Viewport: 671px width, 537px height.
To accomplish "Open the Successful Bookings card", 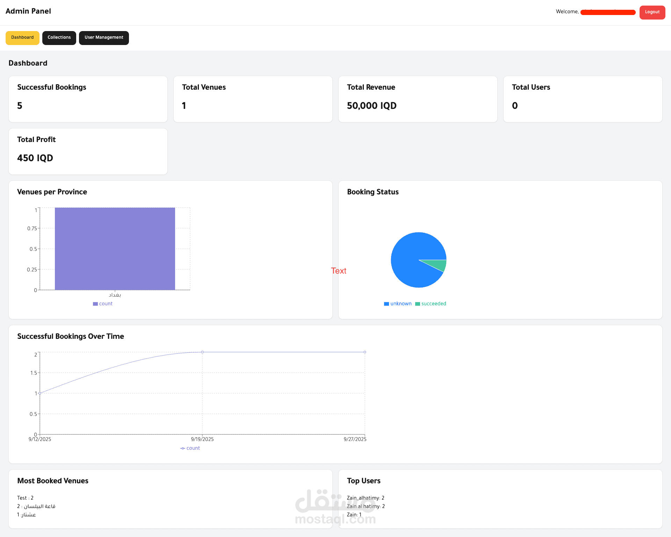I will point(88,99).
